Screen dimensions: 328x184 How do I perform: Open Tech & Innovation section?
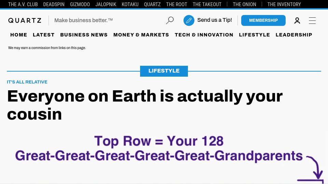pyautogui.click(x=204, y=35)
